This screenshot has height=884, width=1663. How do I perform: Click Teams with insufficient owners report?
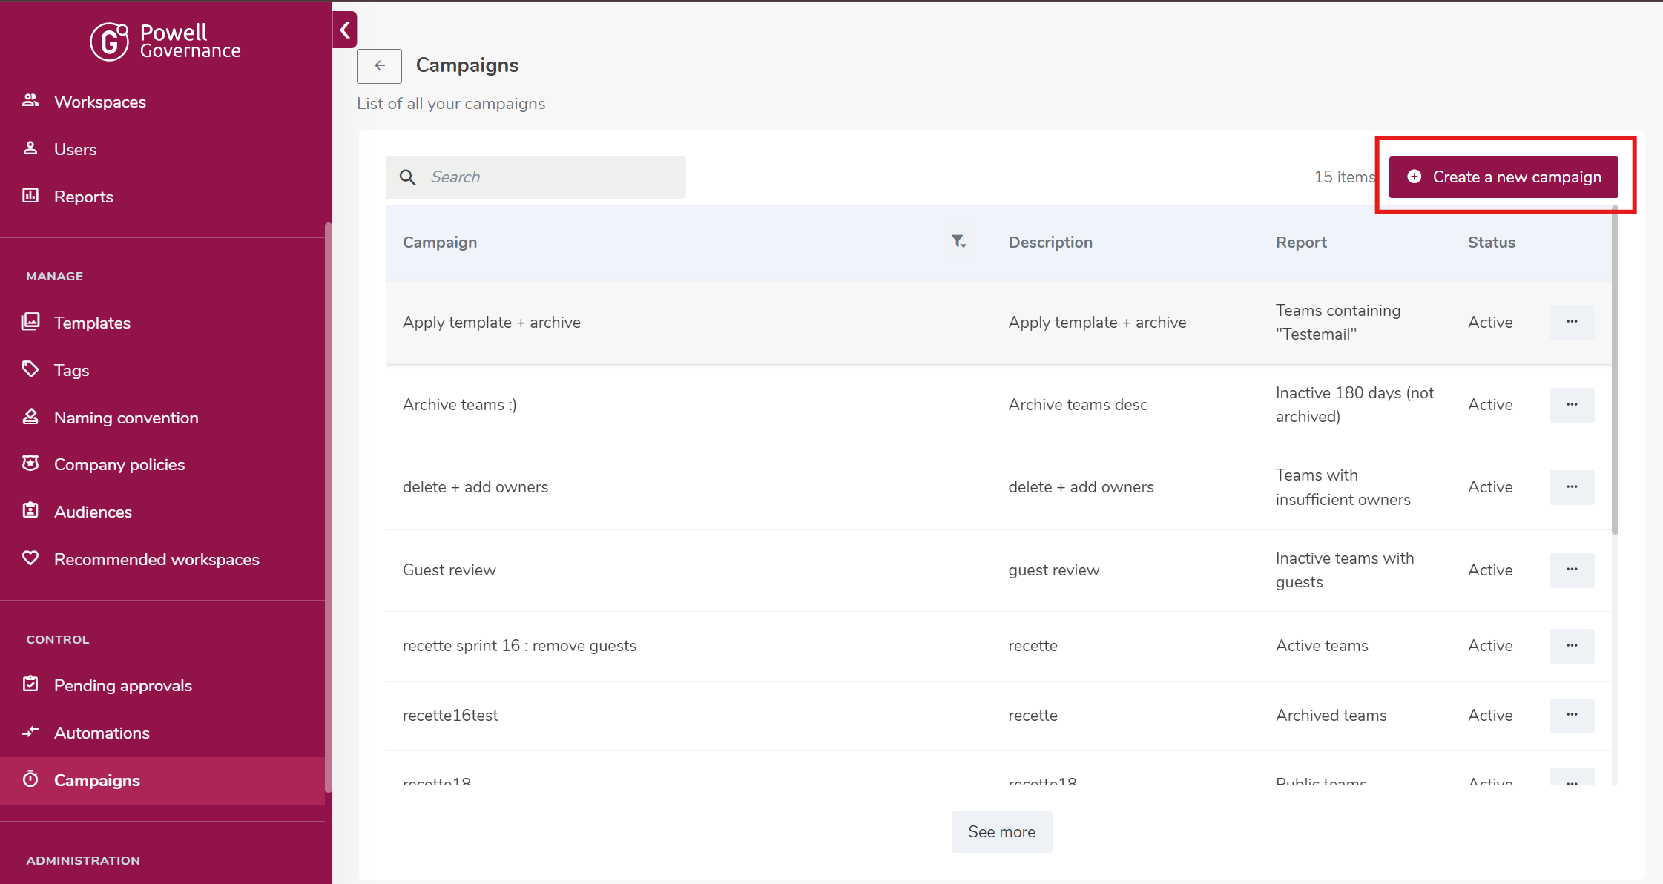pyautogui.click(x=1343, y=487)
